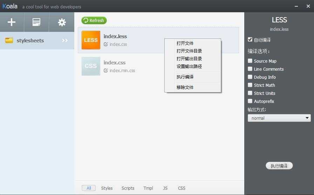314x195 pixels.
Task: Open the 输出方式 normal dropdown
Action: 279,118
